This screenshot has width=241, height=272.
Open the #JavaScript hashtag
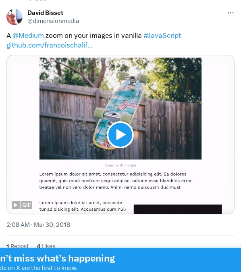(162, 35)
